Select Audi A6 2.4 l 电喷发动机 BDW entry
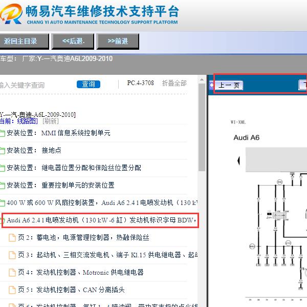This screenshot has height=307, width=307. coord(101,220)
